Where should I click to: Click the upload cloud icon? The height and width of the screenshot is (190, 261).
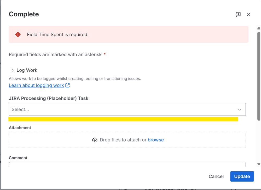click(95, 140)
